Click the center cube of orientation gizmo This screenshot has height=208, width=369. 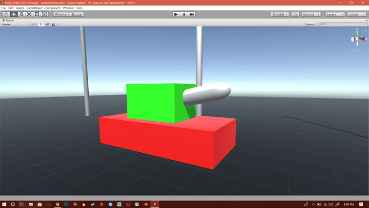click(x=357, y=39)
